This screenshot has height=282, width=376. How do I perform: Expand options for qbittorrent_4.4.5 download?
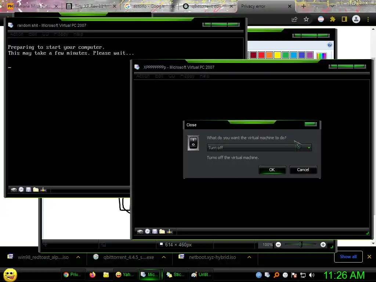(x=164, y=257)
